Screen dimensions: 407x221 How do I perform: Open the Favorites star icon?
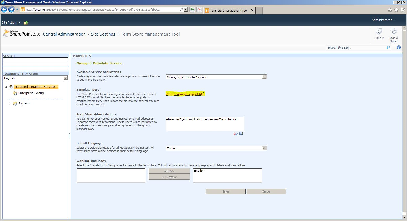pyautogui.click(x=396, y=10)
